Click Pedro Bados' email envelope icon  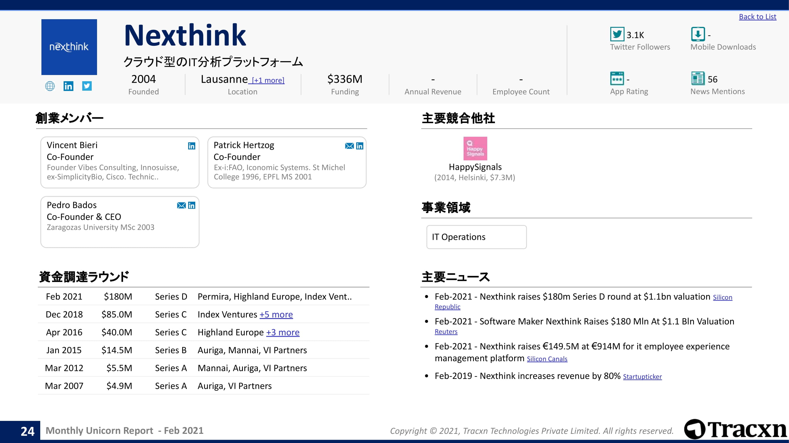[x=181, y=206]
